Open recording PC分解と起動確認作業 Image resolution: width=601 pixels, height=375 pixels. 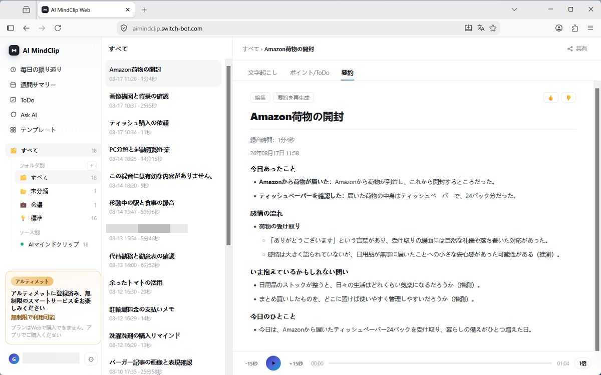[163, 153]
